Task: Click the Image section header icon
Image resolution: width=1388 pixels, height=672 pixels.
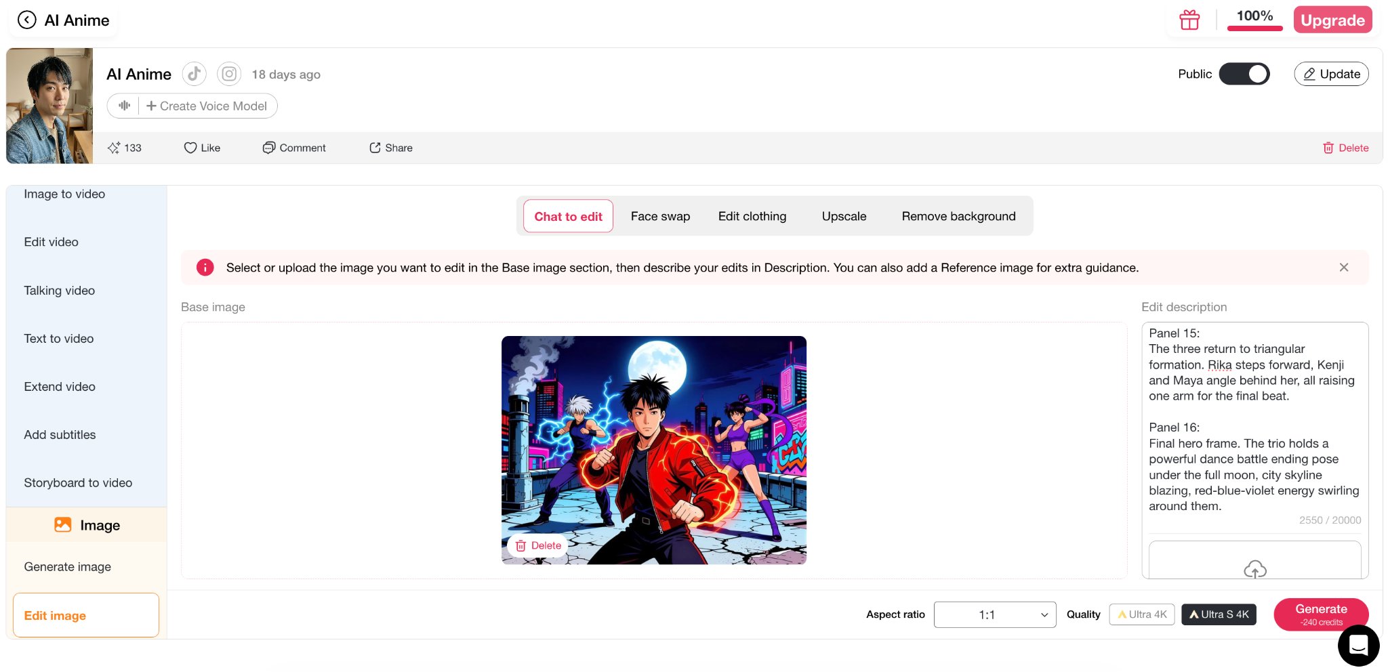Action: tap(63, 524)
